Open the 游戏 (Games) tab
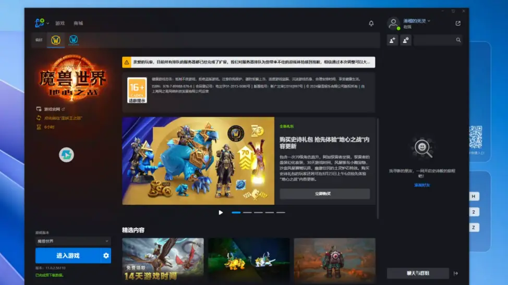508x285 pixels. [60, 23]
